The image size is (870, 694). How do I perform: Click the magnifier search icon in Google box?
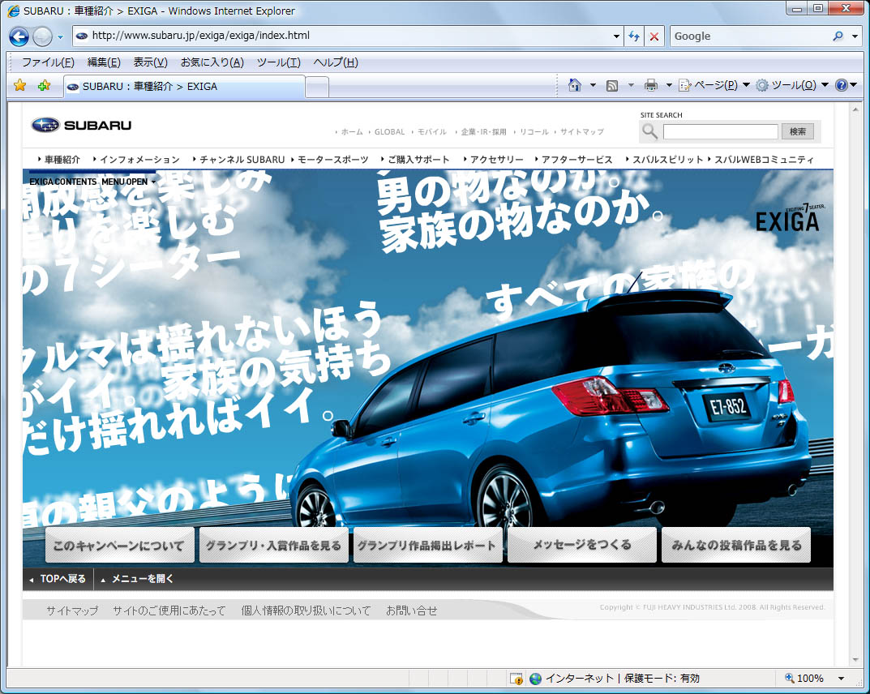click(838, 36)
